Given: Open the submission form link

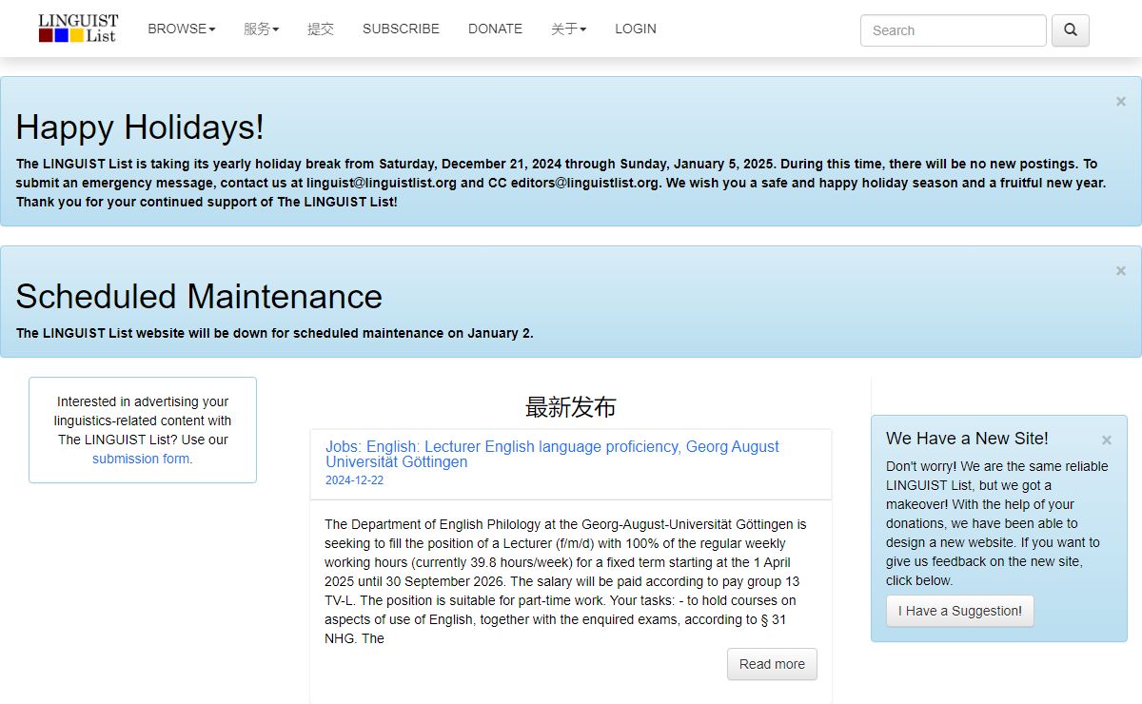Looking at the screenshot, I should pyautogui.click(x=141, y=459).
